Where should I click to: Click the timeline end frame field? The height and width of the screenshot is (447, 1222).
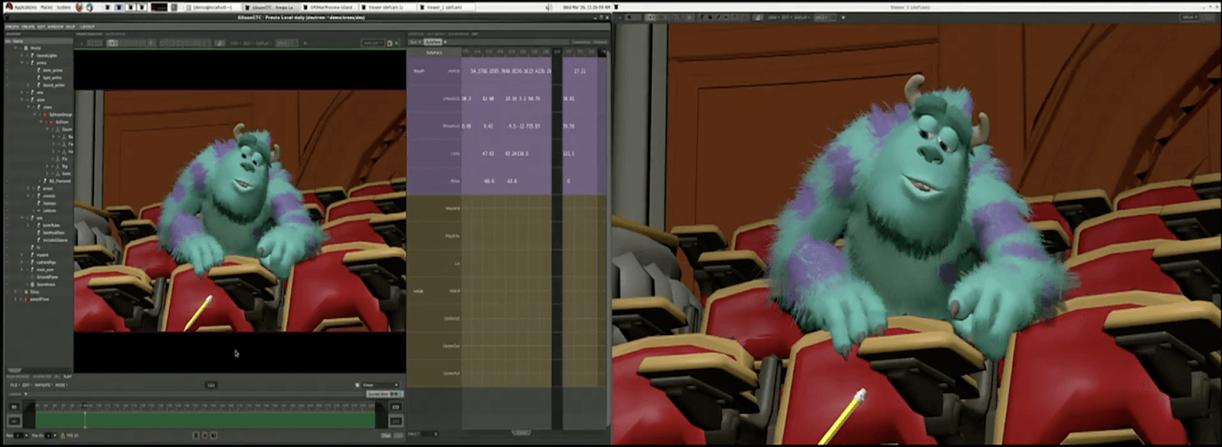[396, 407]
